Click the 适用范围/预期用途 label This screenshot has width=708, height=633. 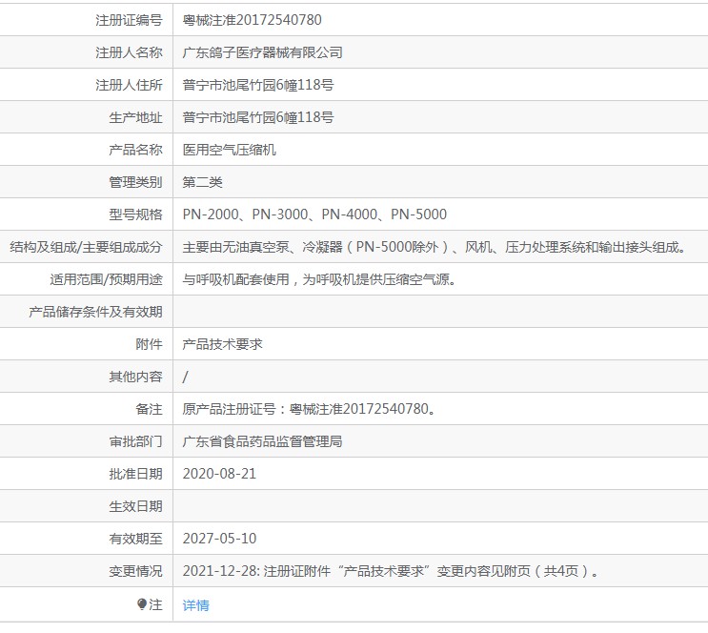coord(106,279)
